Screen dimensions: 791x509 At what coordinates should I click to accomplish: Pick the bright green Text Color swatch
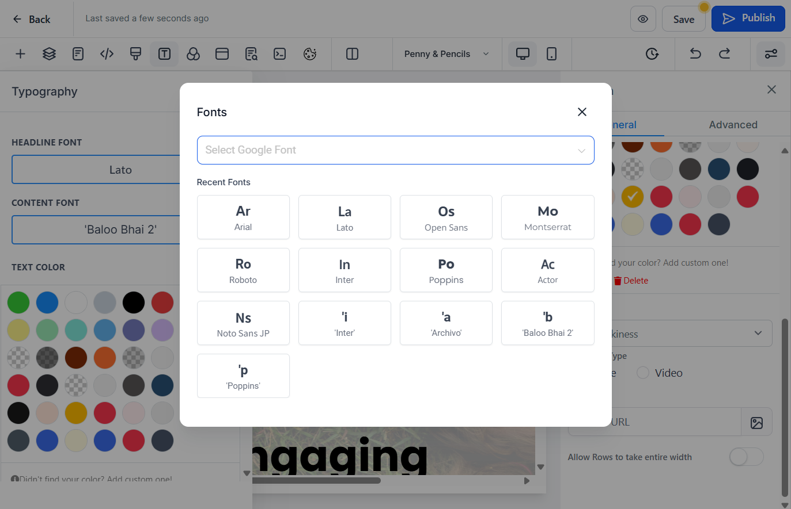(x=18, y=303)
